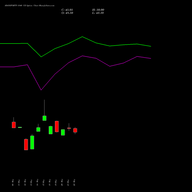This screenshot has width=192, height=192.
Task: Click the close value 'C: 45.05'
Action: click(67, 10)
